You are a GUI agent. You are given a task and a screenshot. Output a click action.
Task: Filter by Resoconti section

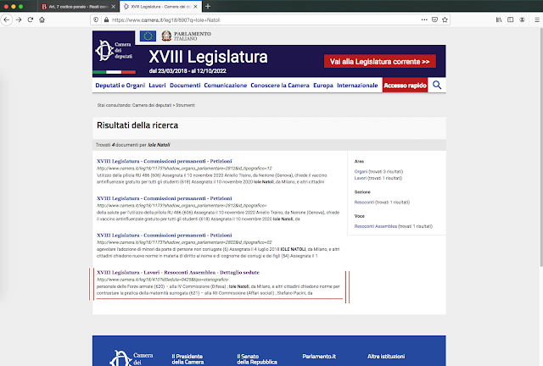(364, 202)
